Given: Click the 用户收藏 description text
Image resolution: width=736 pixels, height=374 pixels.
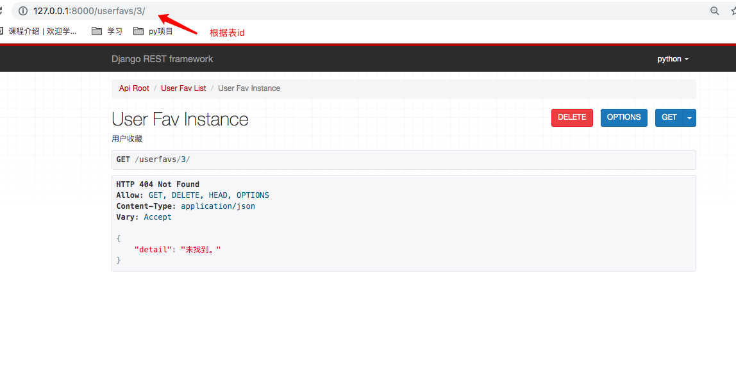Looking at the screenshot, I should [x=127, y=139].
